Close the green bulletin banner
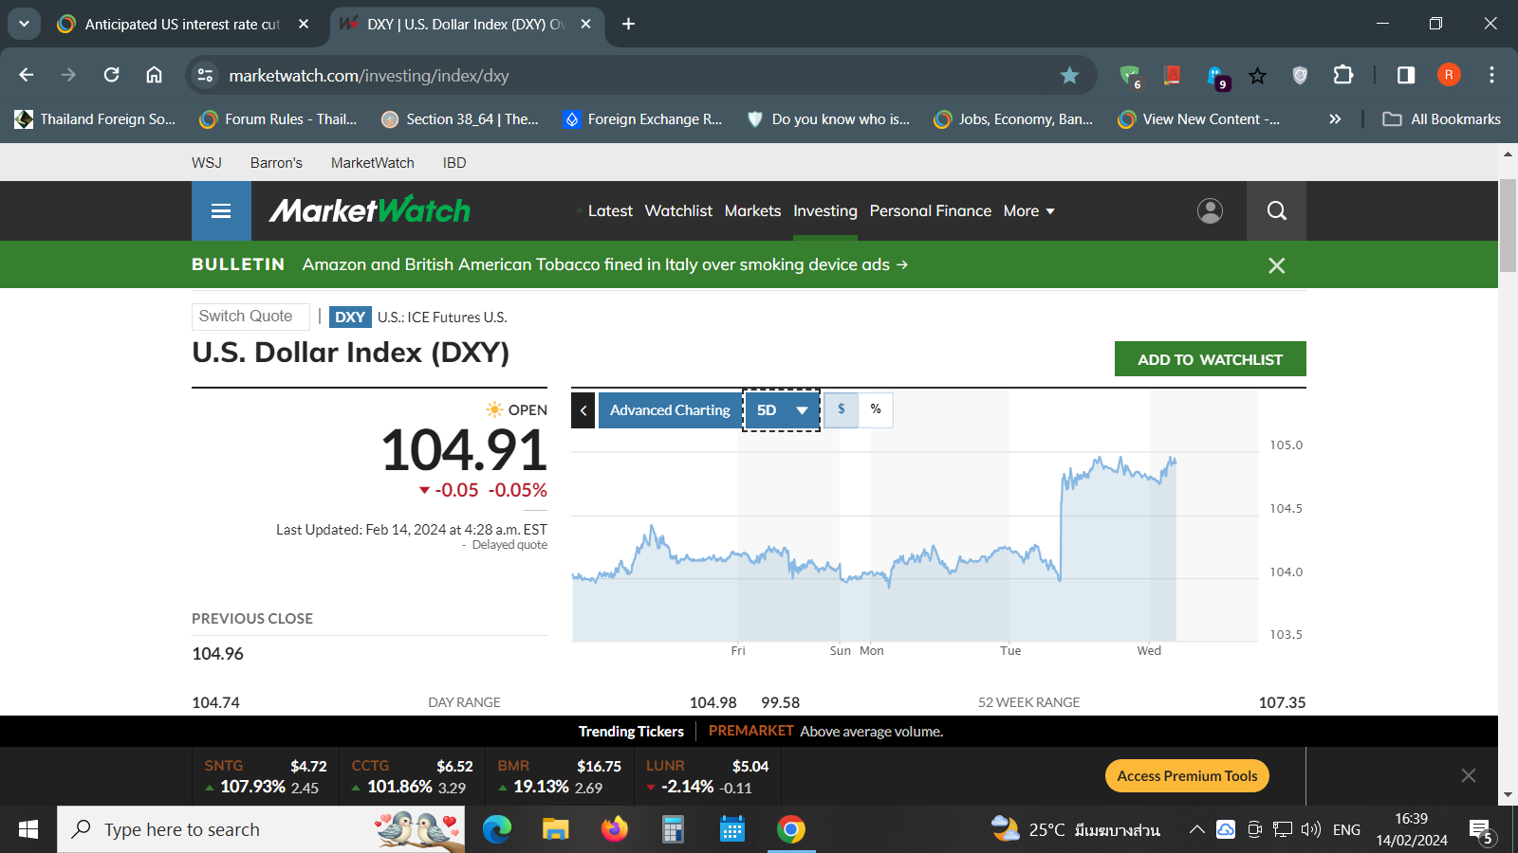 click(1277, 265)
